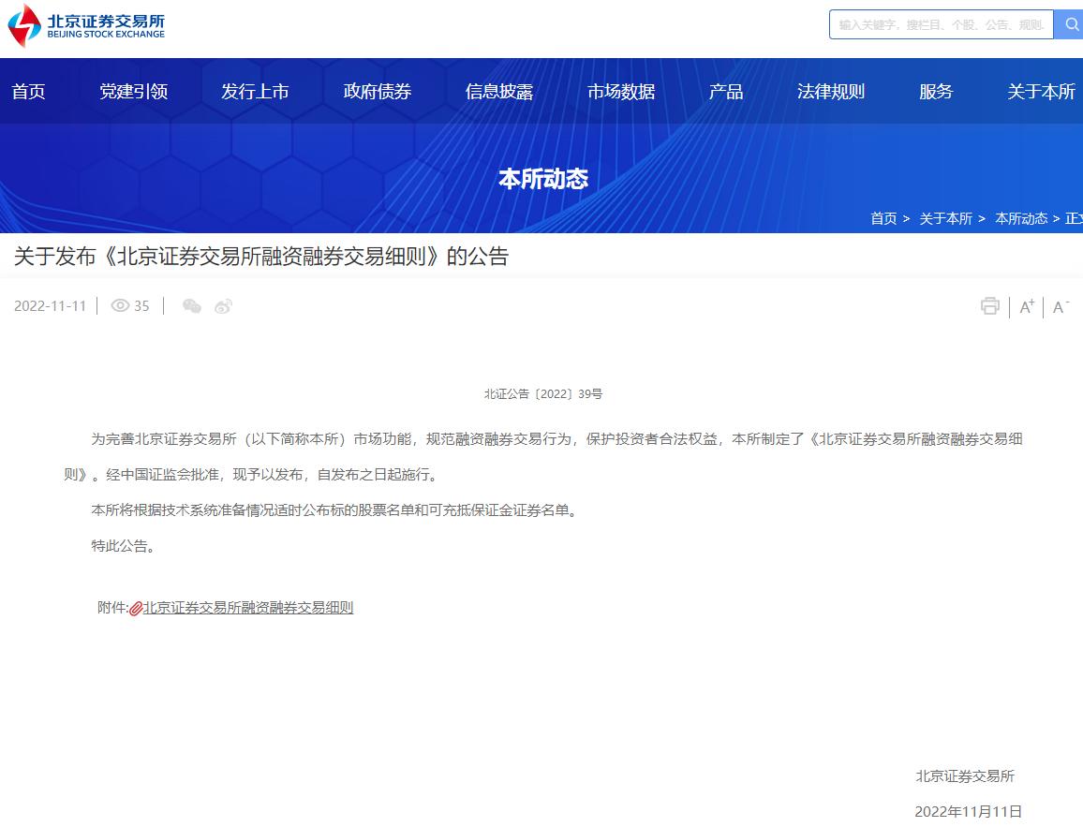This screenshot has height=827, width=1083.
Task: Focus the keyword search input field
Action: [941, 25]
